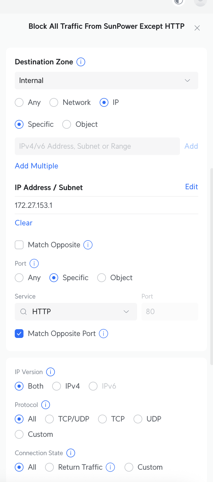Viewport: 213px width, 482px height.
Task: Click the Destination Zone info icon
Action: (81, 62)
